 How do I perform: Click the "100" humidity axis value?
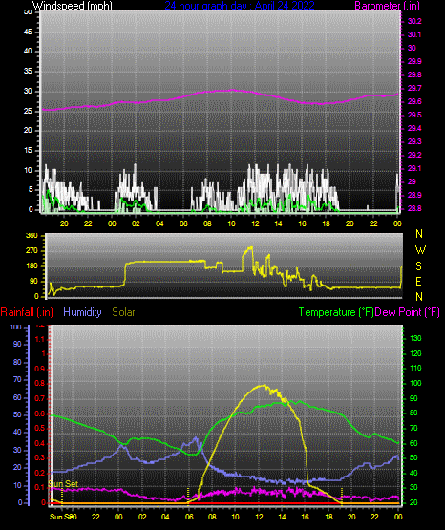click(16, 328)
